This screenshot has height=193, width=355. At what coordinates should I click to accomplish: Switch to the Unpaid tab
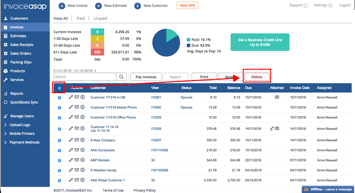100,19
